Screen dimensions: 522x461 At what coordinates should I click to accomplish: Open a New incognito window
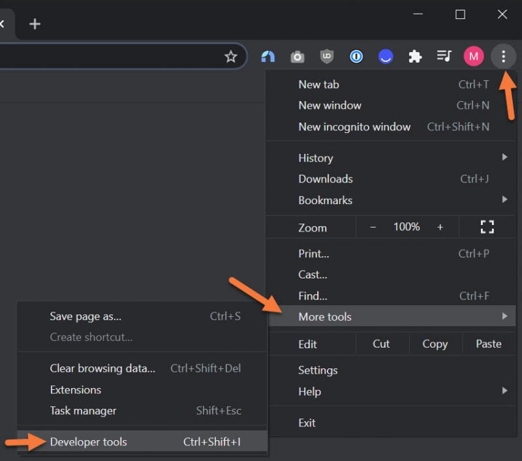point(354,126)
